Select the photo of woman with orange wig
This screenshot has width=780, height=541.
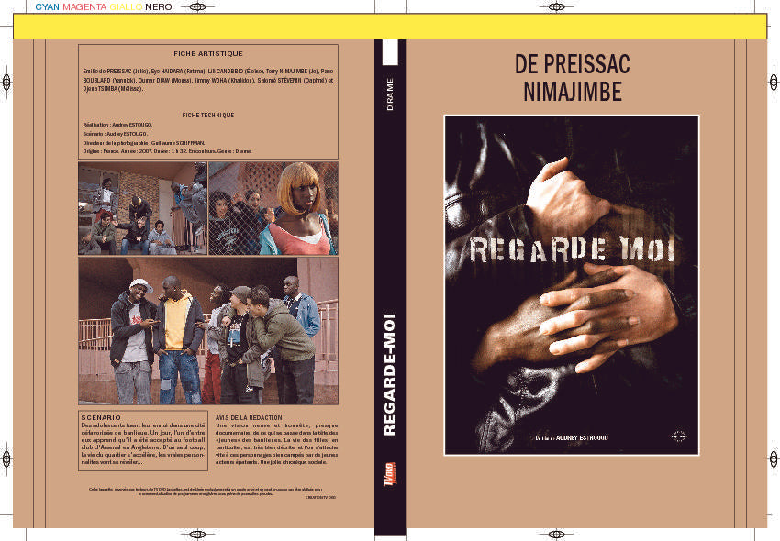(x=273, y=208)
